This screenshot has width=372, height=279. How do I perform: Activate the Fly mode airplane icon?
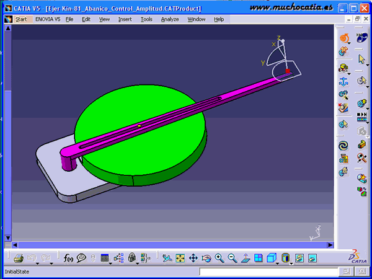point(167,258)
